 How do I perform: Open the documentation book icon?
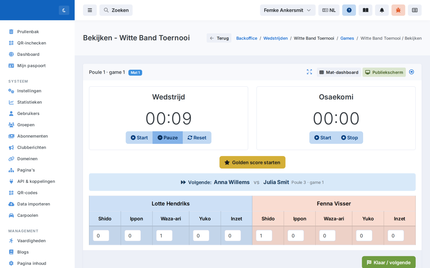click(365, 10)
